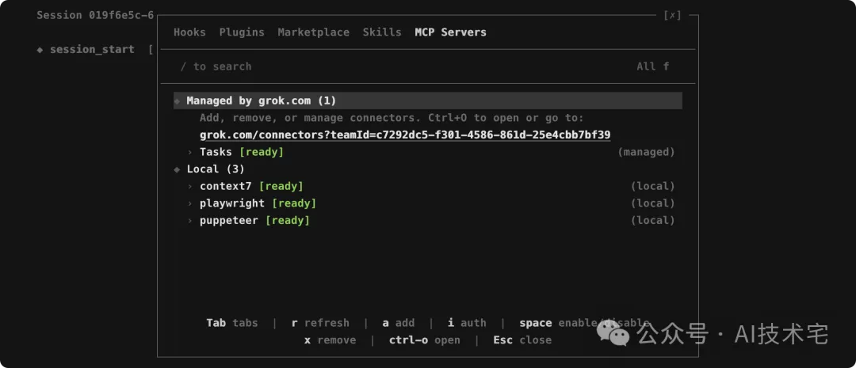Click the session_start entry in background session

(92, 50)
